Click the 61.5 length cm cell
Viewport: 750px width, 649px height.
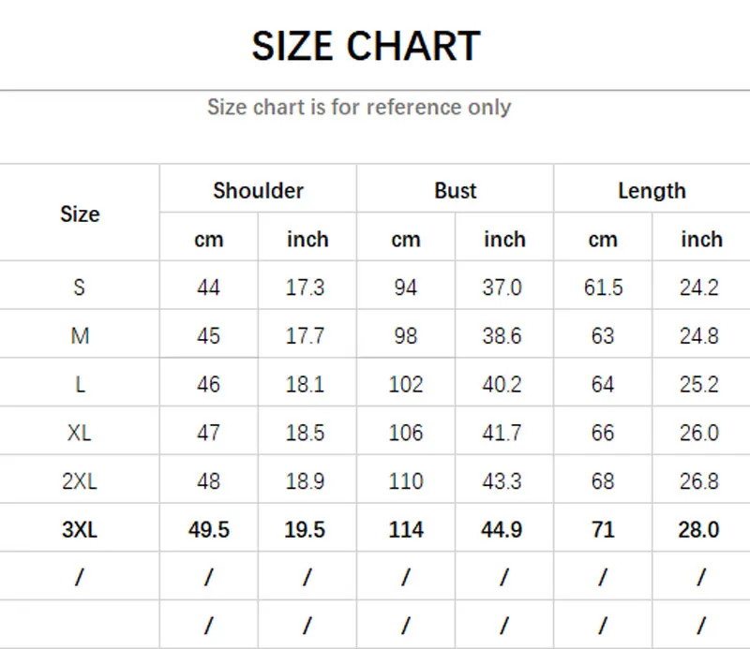click(603, 288)
